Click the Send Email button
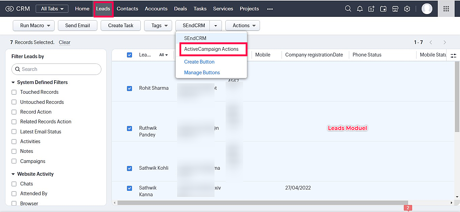The width and height of the screenshot is (460, 212). pos(77,26)
